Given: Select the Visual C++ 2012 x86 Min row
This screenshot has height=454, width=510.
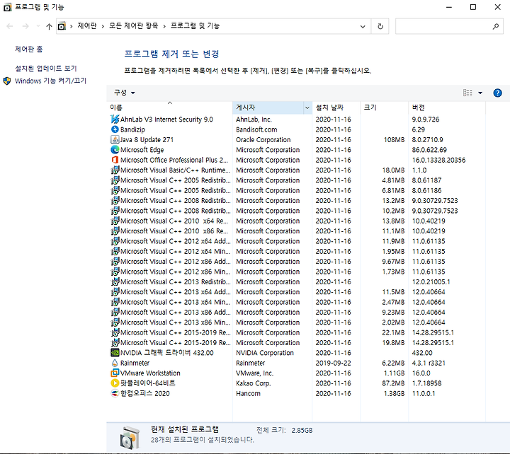Looking at the screenshot, I should [x=296, y=272].
